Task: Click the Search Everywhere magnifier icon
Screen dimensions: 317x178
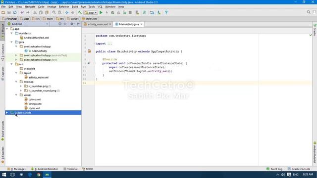Action: 309,12
